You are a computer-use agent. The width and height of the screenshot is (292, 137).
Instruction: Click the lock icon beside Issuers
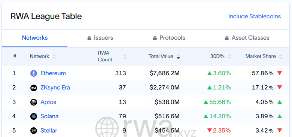point(89,38)
